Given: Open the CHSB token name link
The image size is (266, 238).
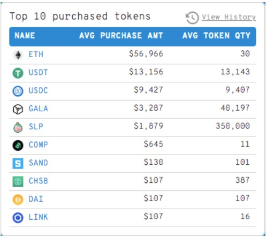Looking at the screenshot, I should pos(39,181).
